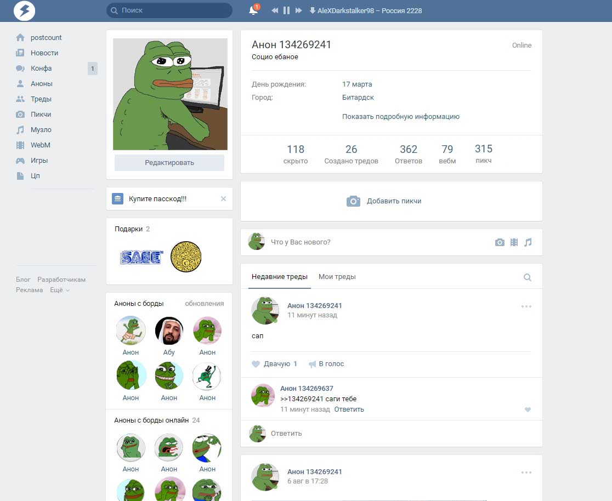The width and height of the screenshot is (612, 501).
Task: Switch to the Мои треды tab
Action: 337,277
